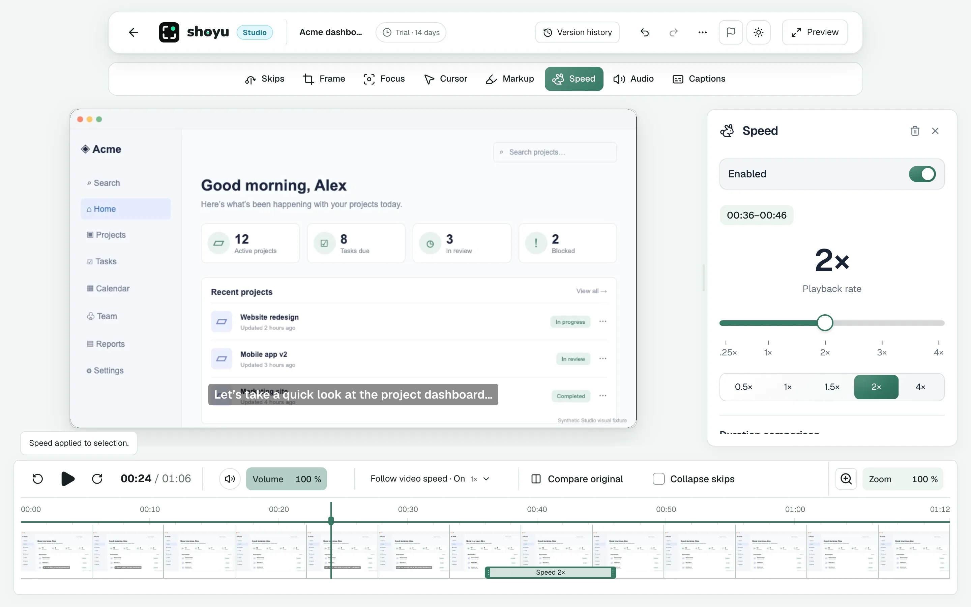Click the Acme dashbo... project title
This screenshot has width=971, height=607.
331,32
